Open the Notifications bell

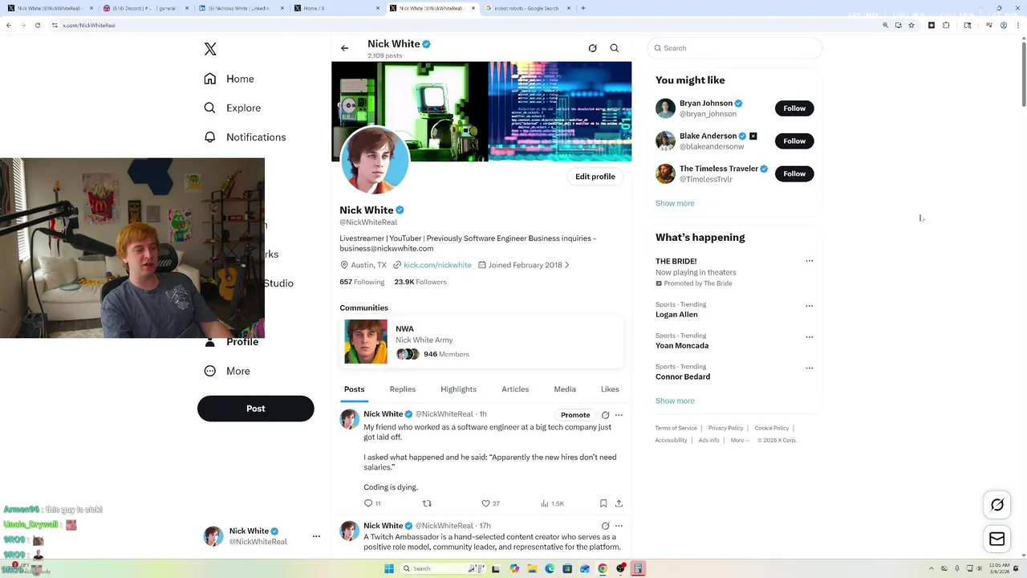245,137
